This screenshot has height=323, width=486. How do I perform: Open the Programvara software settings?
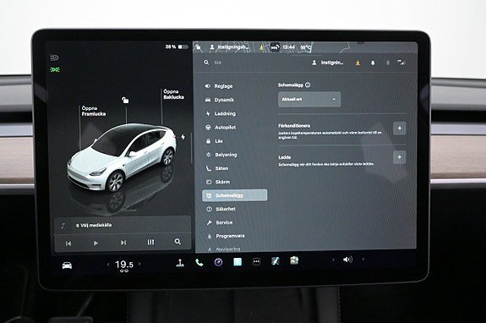click(x=226, y=236)
